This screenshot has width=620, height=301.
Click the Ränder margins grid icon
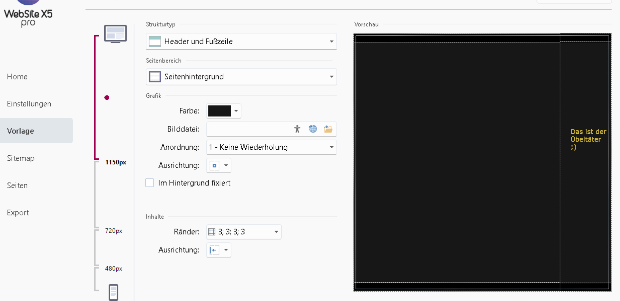(x=212, y=232)
